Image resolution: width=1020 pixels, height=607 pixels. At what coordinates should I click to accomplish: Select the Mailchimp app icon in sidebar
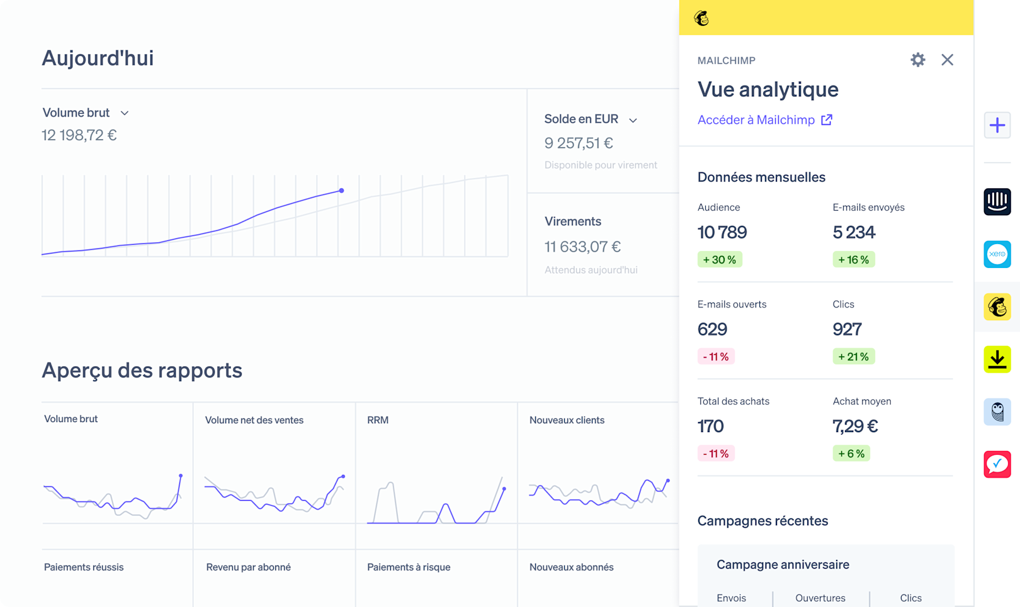997,307
